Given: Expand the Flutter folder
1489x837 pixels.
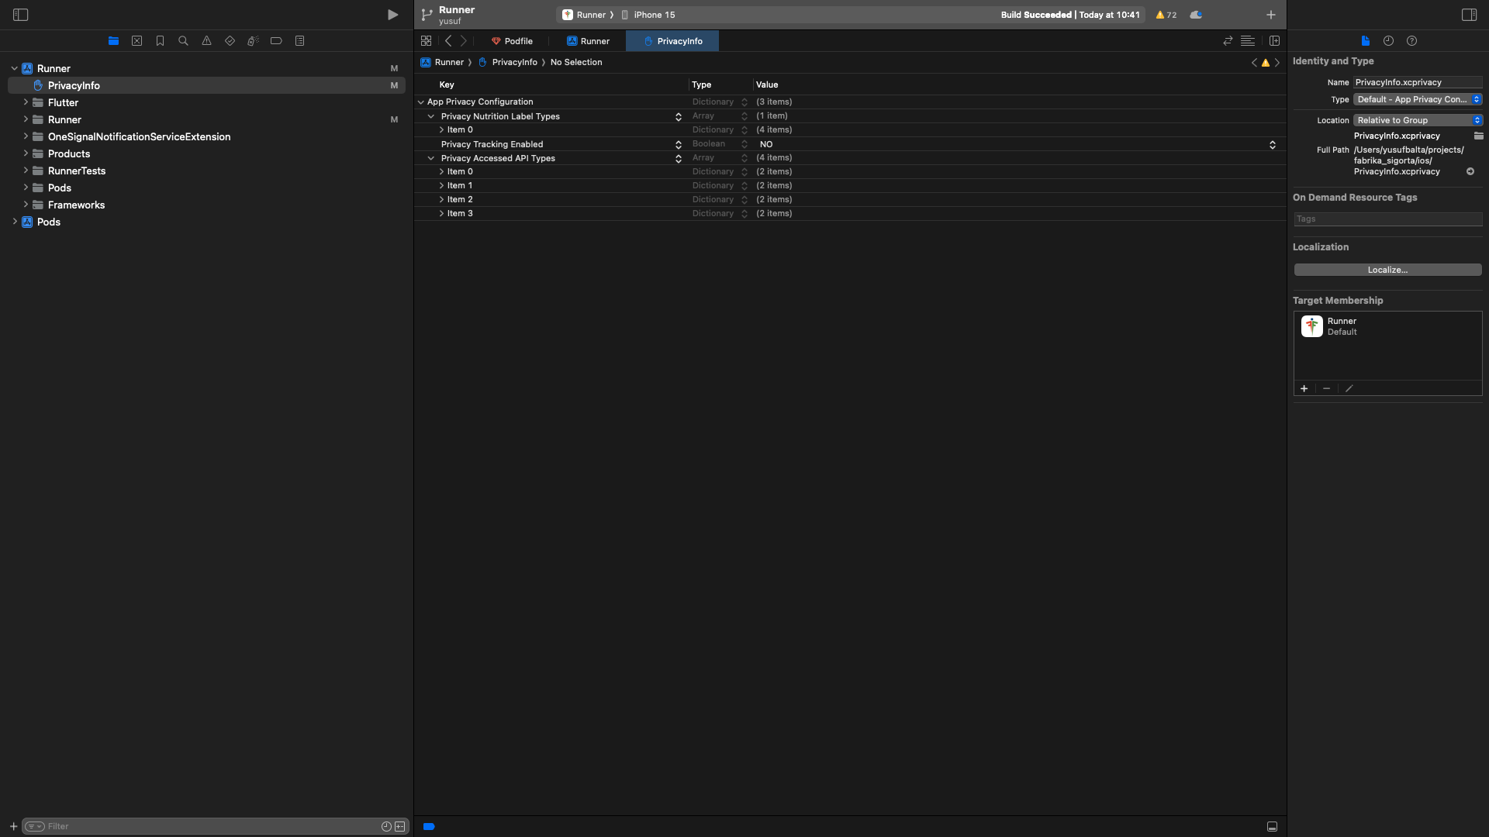Looking at the screenshot, I should pos(26,102).
